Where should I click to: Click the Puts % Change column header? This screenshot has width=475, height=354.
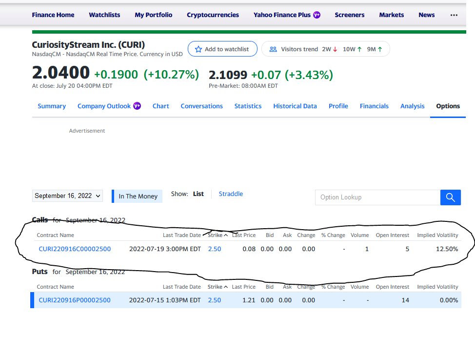click(x=333, y=287)
